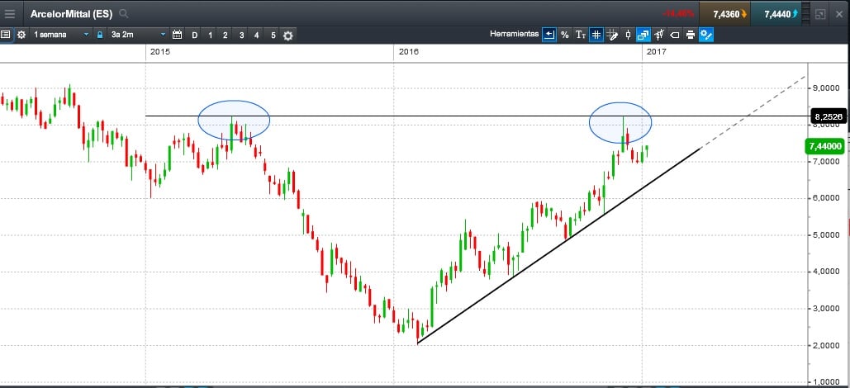
Task: Click the 2,0000 price axis label
Action: [x=827, y=346]
